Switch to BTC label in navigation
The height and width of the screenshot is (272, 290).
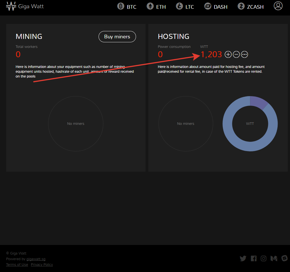click(x=131, y=7)
